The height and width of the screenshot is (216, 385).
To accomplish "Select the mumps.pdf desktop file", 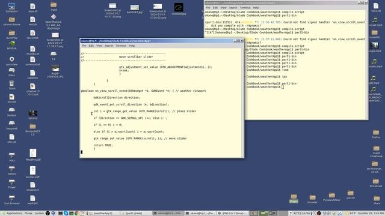I will pos(32,172).
